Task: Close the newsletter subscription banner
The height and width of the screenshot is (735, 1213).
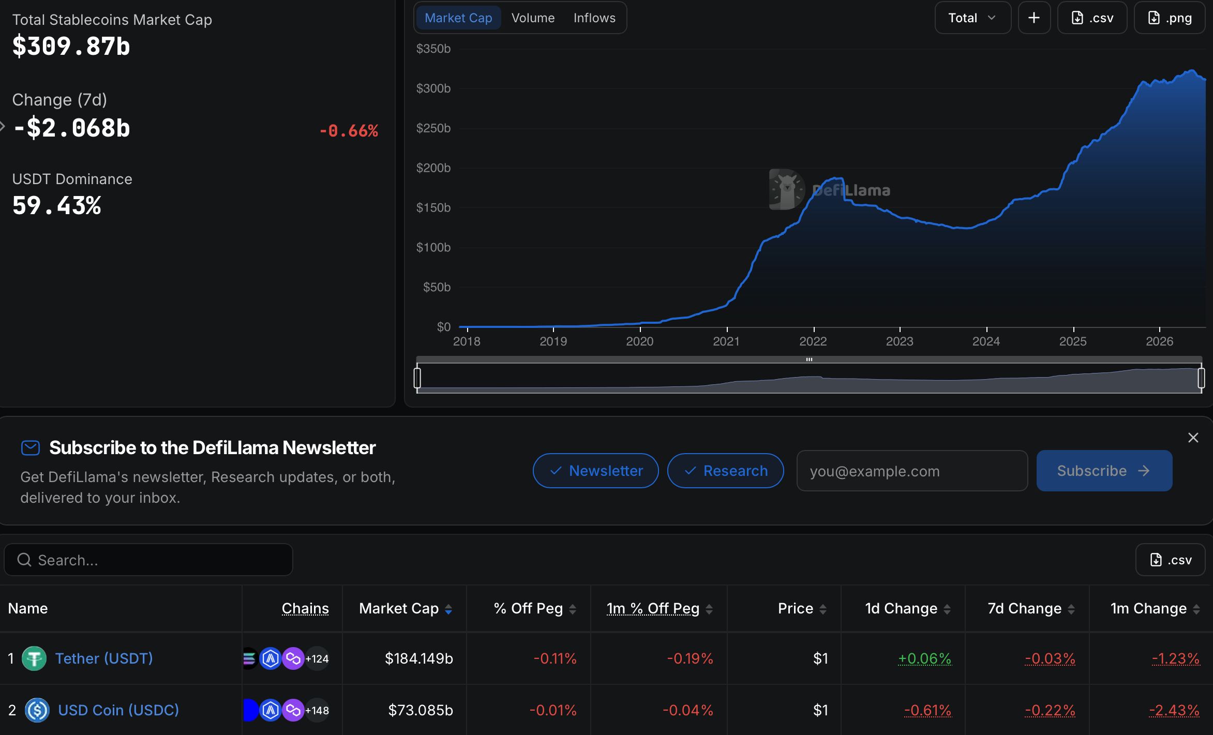Action: tap(1193, 438)
